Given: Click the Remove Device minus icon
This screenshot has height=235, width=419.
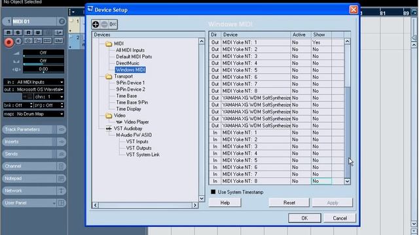Looking at the screenshot, I should point(104,24).
